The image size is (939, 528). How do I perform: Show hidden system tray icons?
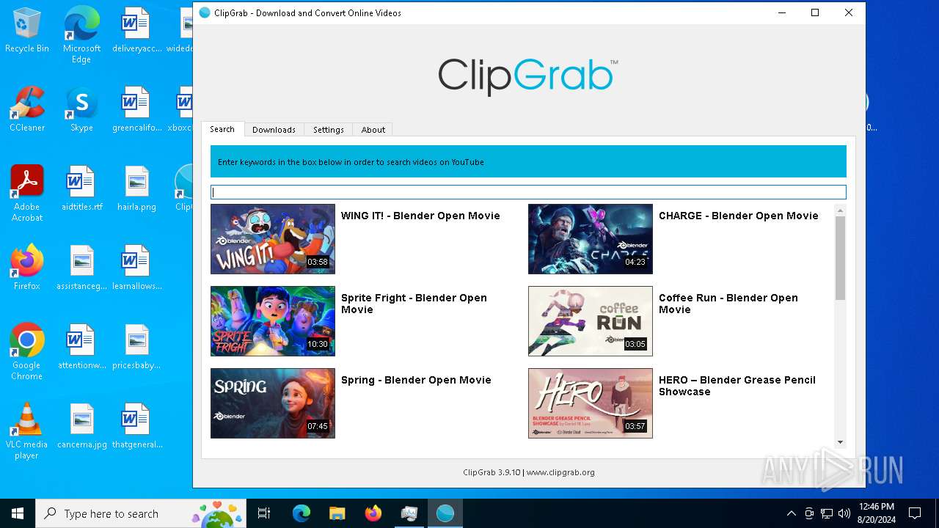(x=791, y=513)
